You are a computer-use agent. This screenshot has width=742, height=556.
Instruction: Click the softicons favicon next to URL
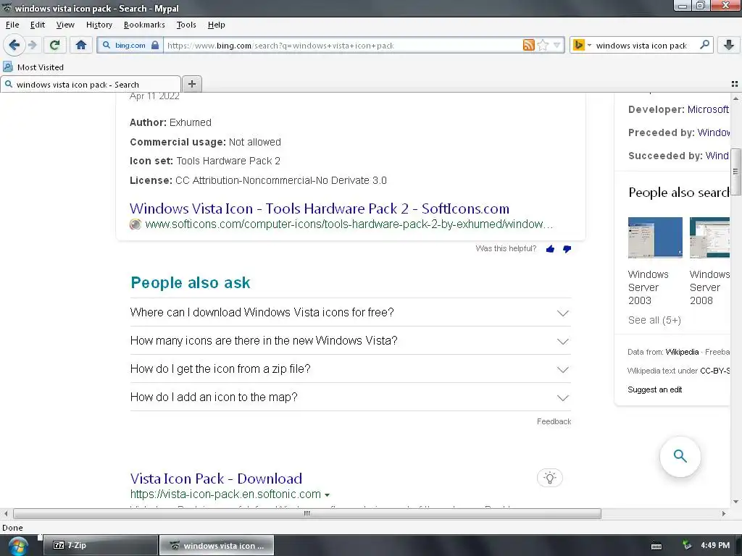click(x=136, y=224)
